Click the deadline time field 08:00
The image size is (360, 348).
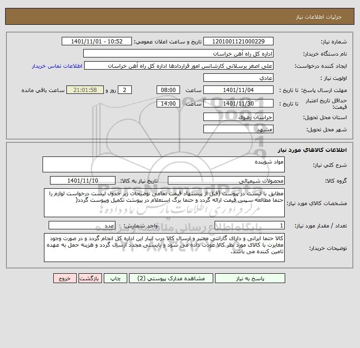[168, 90]
